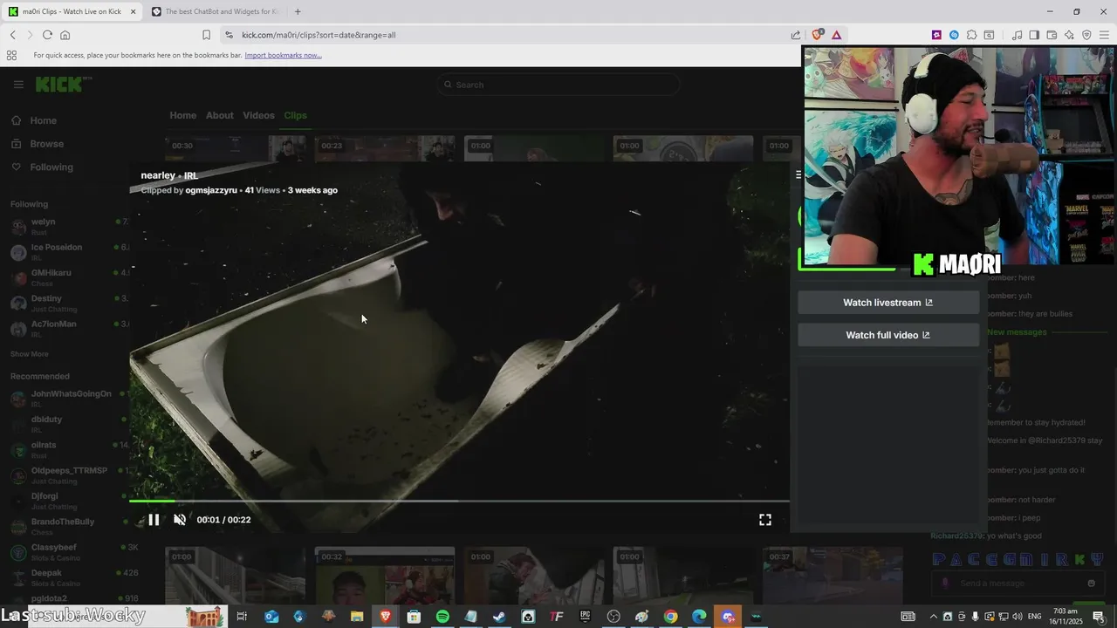The width and height of the screenshot is (1117, 628).
Task: Go back in the browser
Action: click(x=12, y=35)
